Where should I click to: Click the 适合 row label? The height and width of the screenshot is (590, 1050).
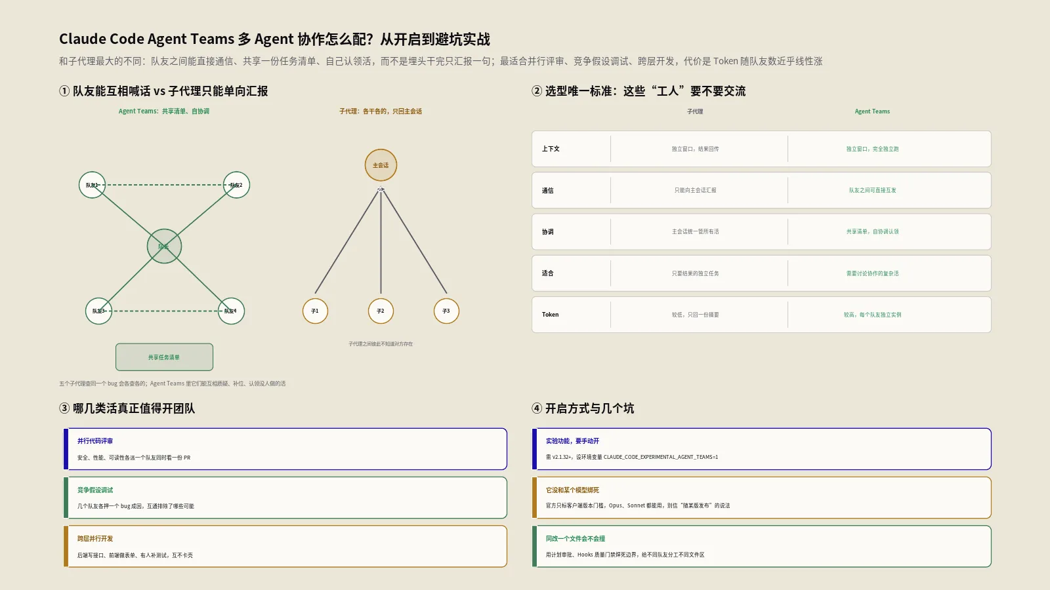point(548,273)
